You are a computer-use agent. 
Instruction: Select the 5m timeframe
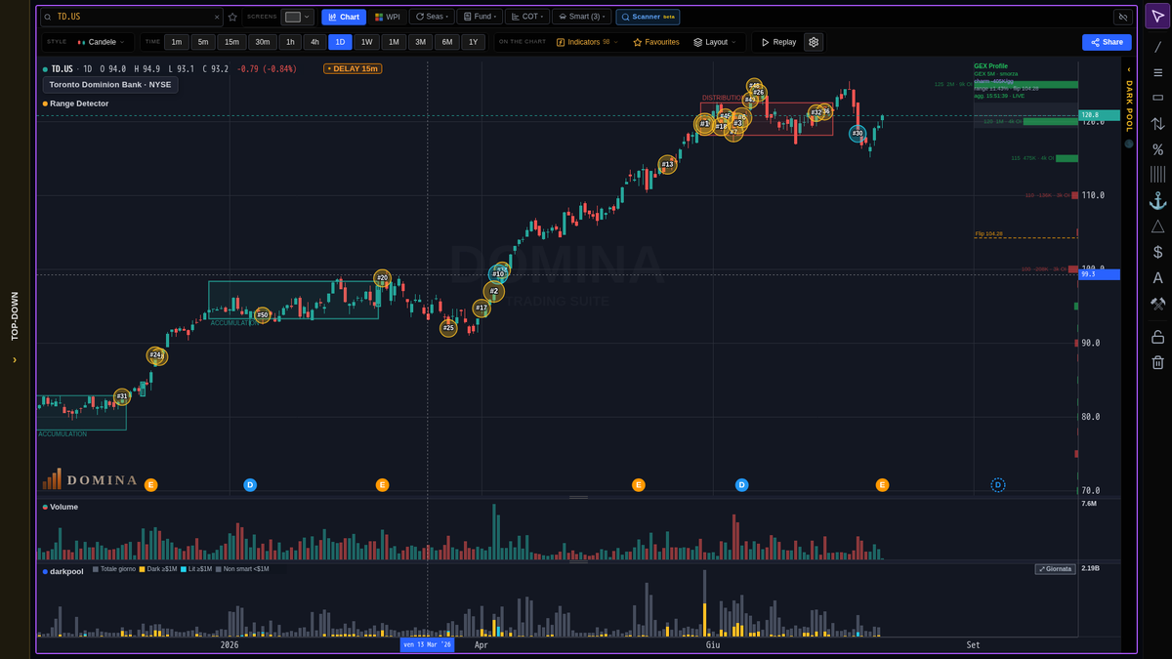click(203, 42)
